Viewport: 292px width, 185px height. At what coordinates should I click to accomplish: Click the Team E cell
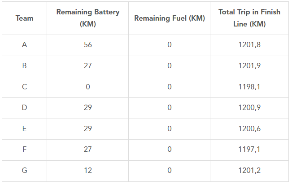pos(24,128)
